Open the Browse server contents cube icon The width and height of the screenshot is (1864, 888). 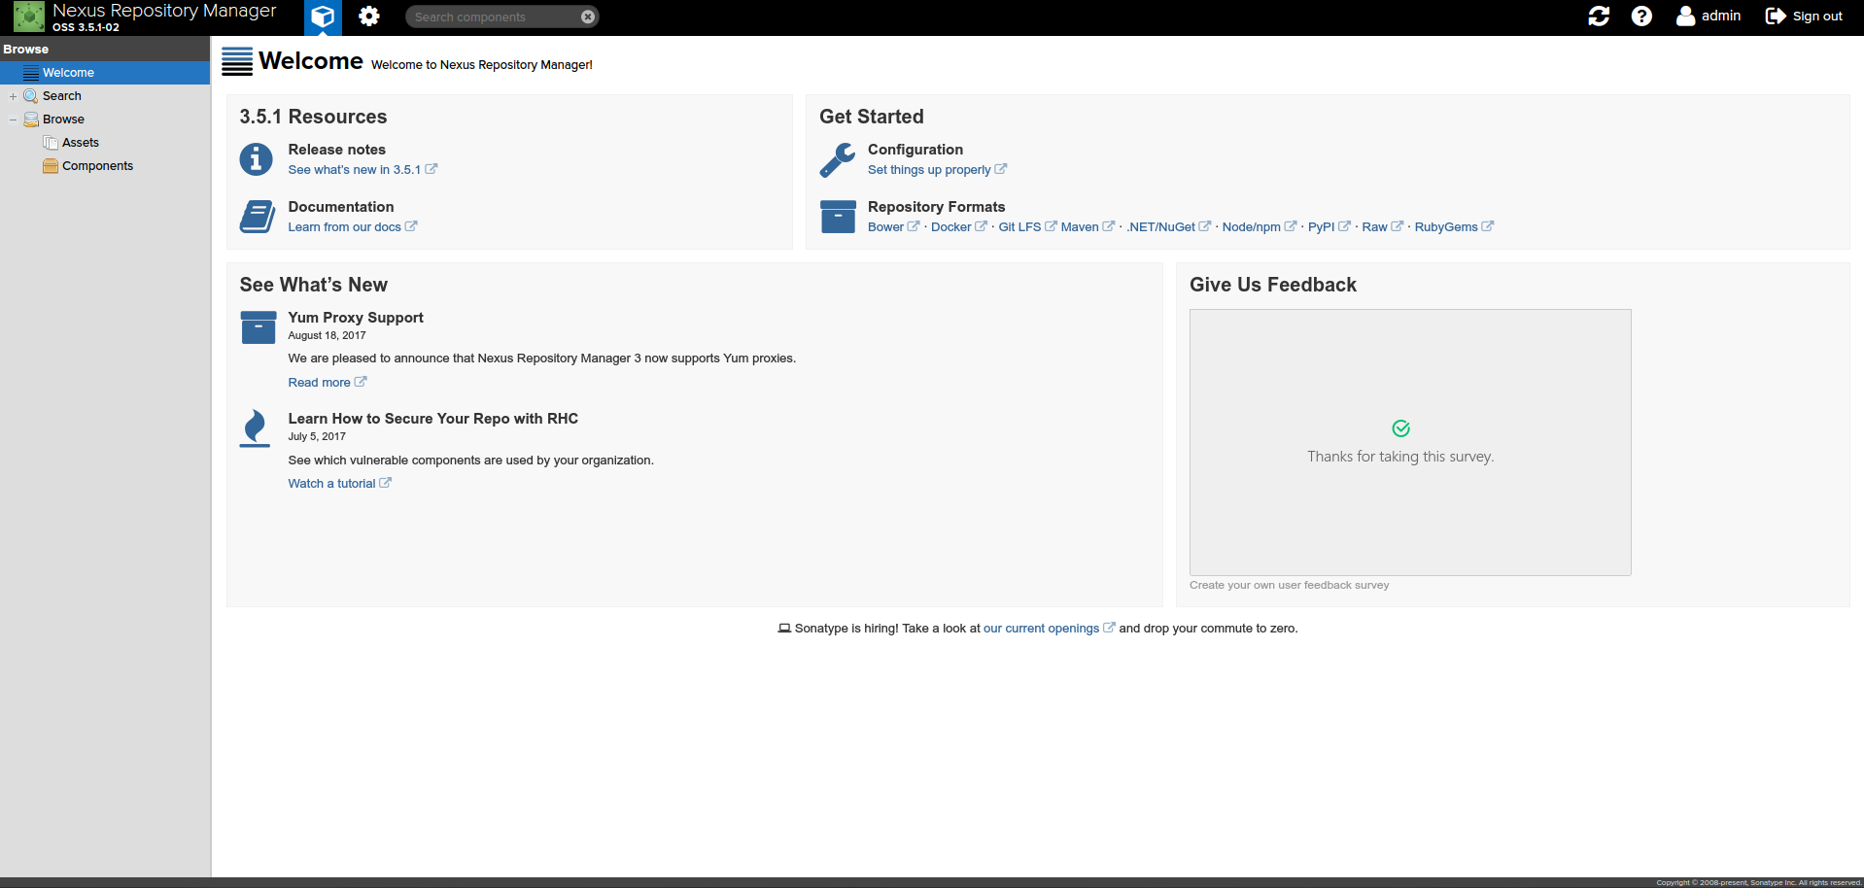(323, 17)
